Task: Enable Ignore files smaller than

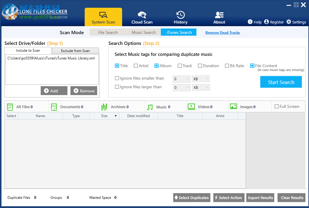Action: pos(117,78)
